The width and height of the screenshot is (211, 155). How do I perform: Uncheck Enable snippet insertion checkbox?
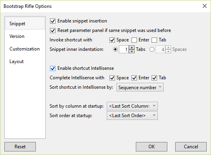click(x=53, y=21)
